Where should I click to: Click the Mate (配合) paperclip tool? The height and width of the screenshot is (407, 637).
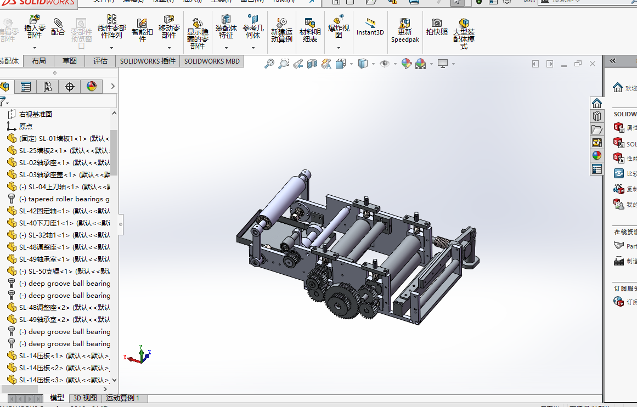[x=58, y=27]
